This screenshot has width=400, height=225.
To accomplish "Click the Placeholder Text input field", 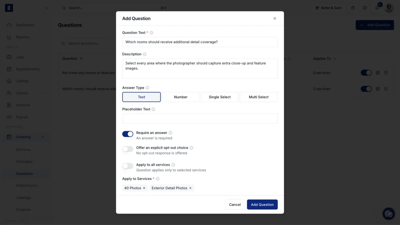I will [200, 118].
